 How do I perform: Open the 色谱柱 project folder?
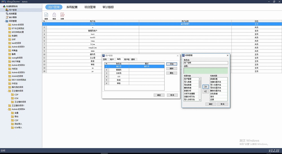[x=14, y=36]
